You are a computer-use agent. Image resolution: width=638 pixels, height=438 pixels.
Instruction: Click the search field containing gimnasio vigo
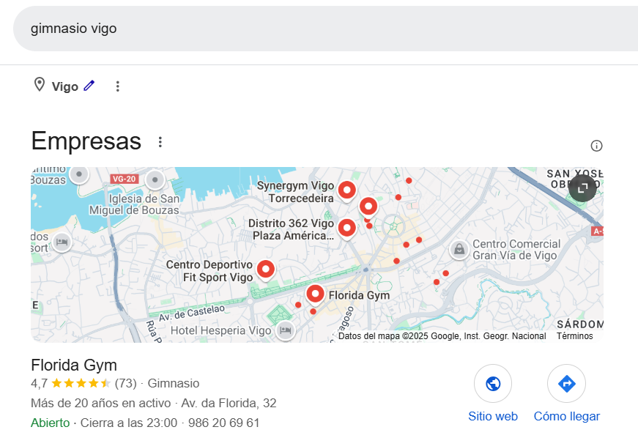pos(322,29)
